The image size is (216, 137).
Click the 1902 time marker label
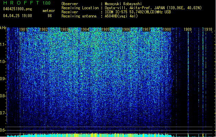(x=44, y=29)
